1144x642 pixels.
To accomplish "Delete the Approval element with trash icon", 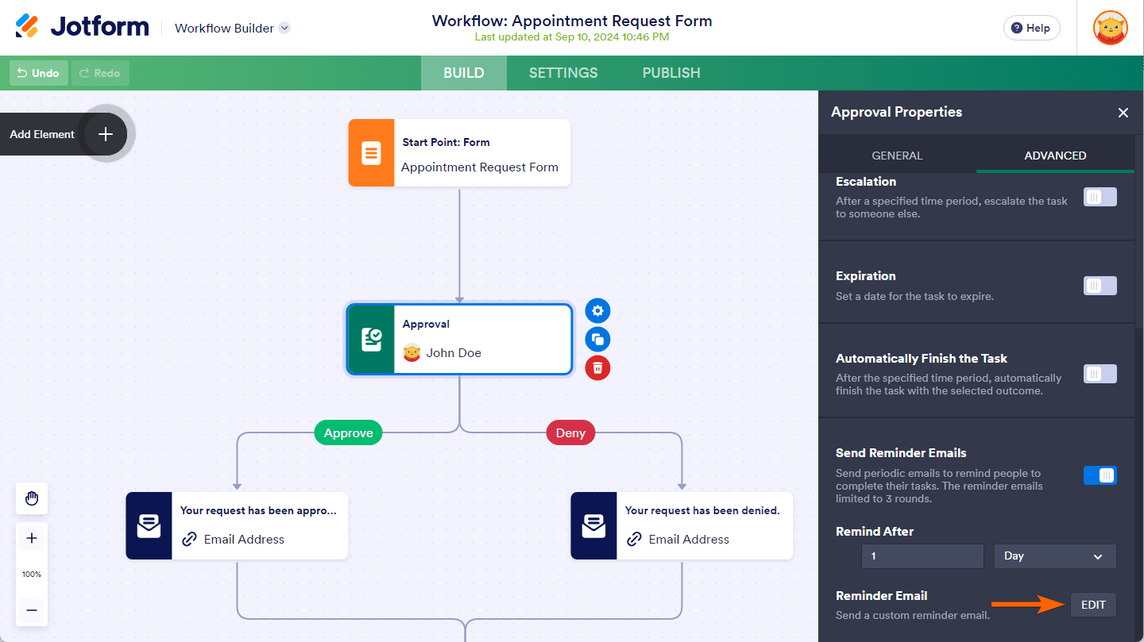I will point(597,367).
